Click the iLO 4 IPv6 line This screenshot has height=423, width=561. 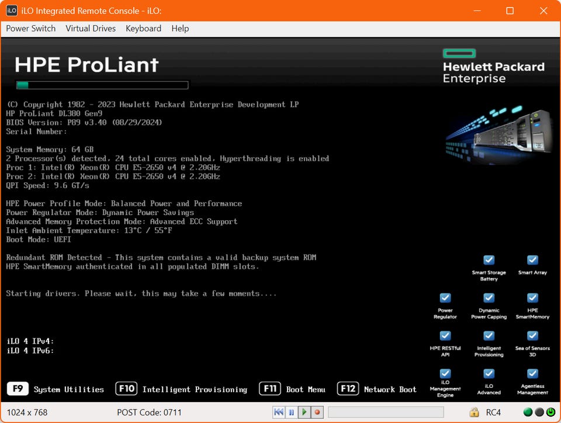pos(30,351)
